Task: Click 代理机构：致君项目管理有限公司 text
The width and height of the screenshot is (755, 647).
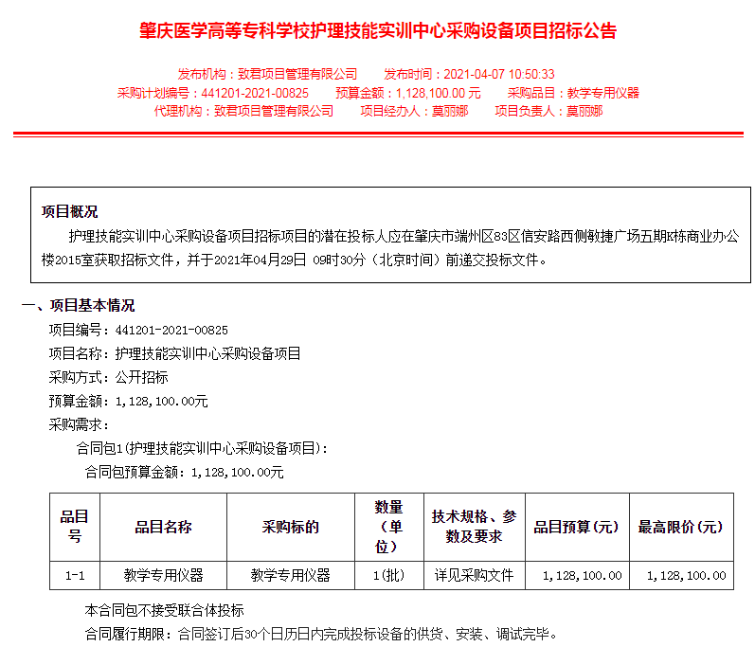Action: click(243, 111)
